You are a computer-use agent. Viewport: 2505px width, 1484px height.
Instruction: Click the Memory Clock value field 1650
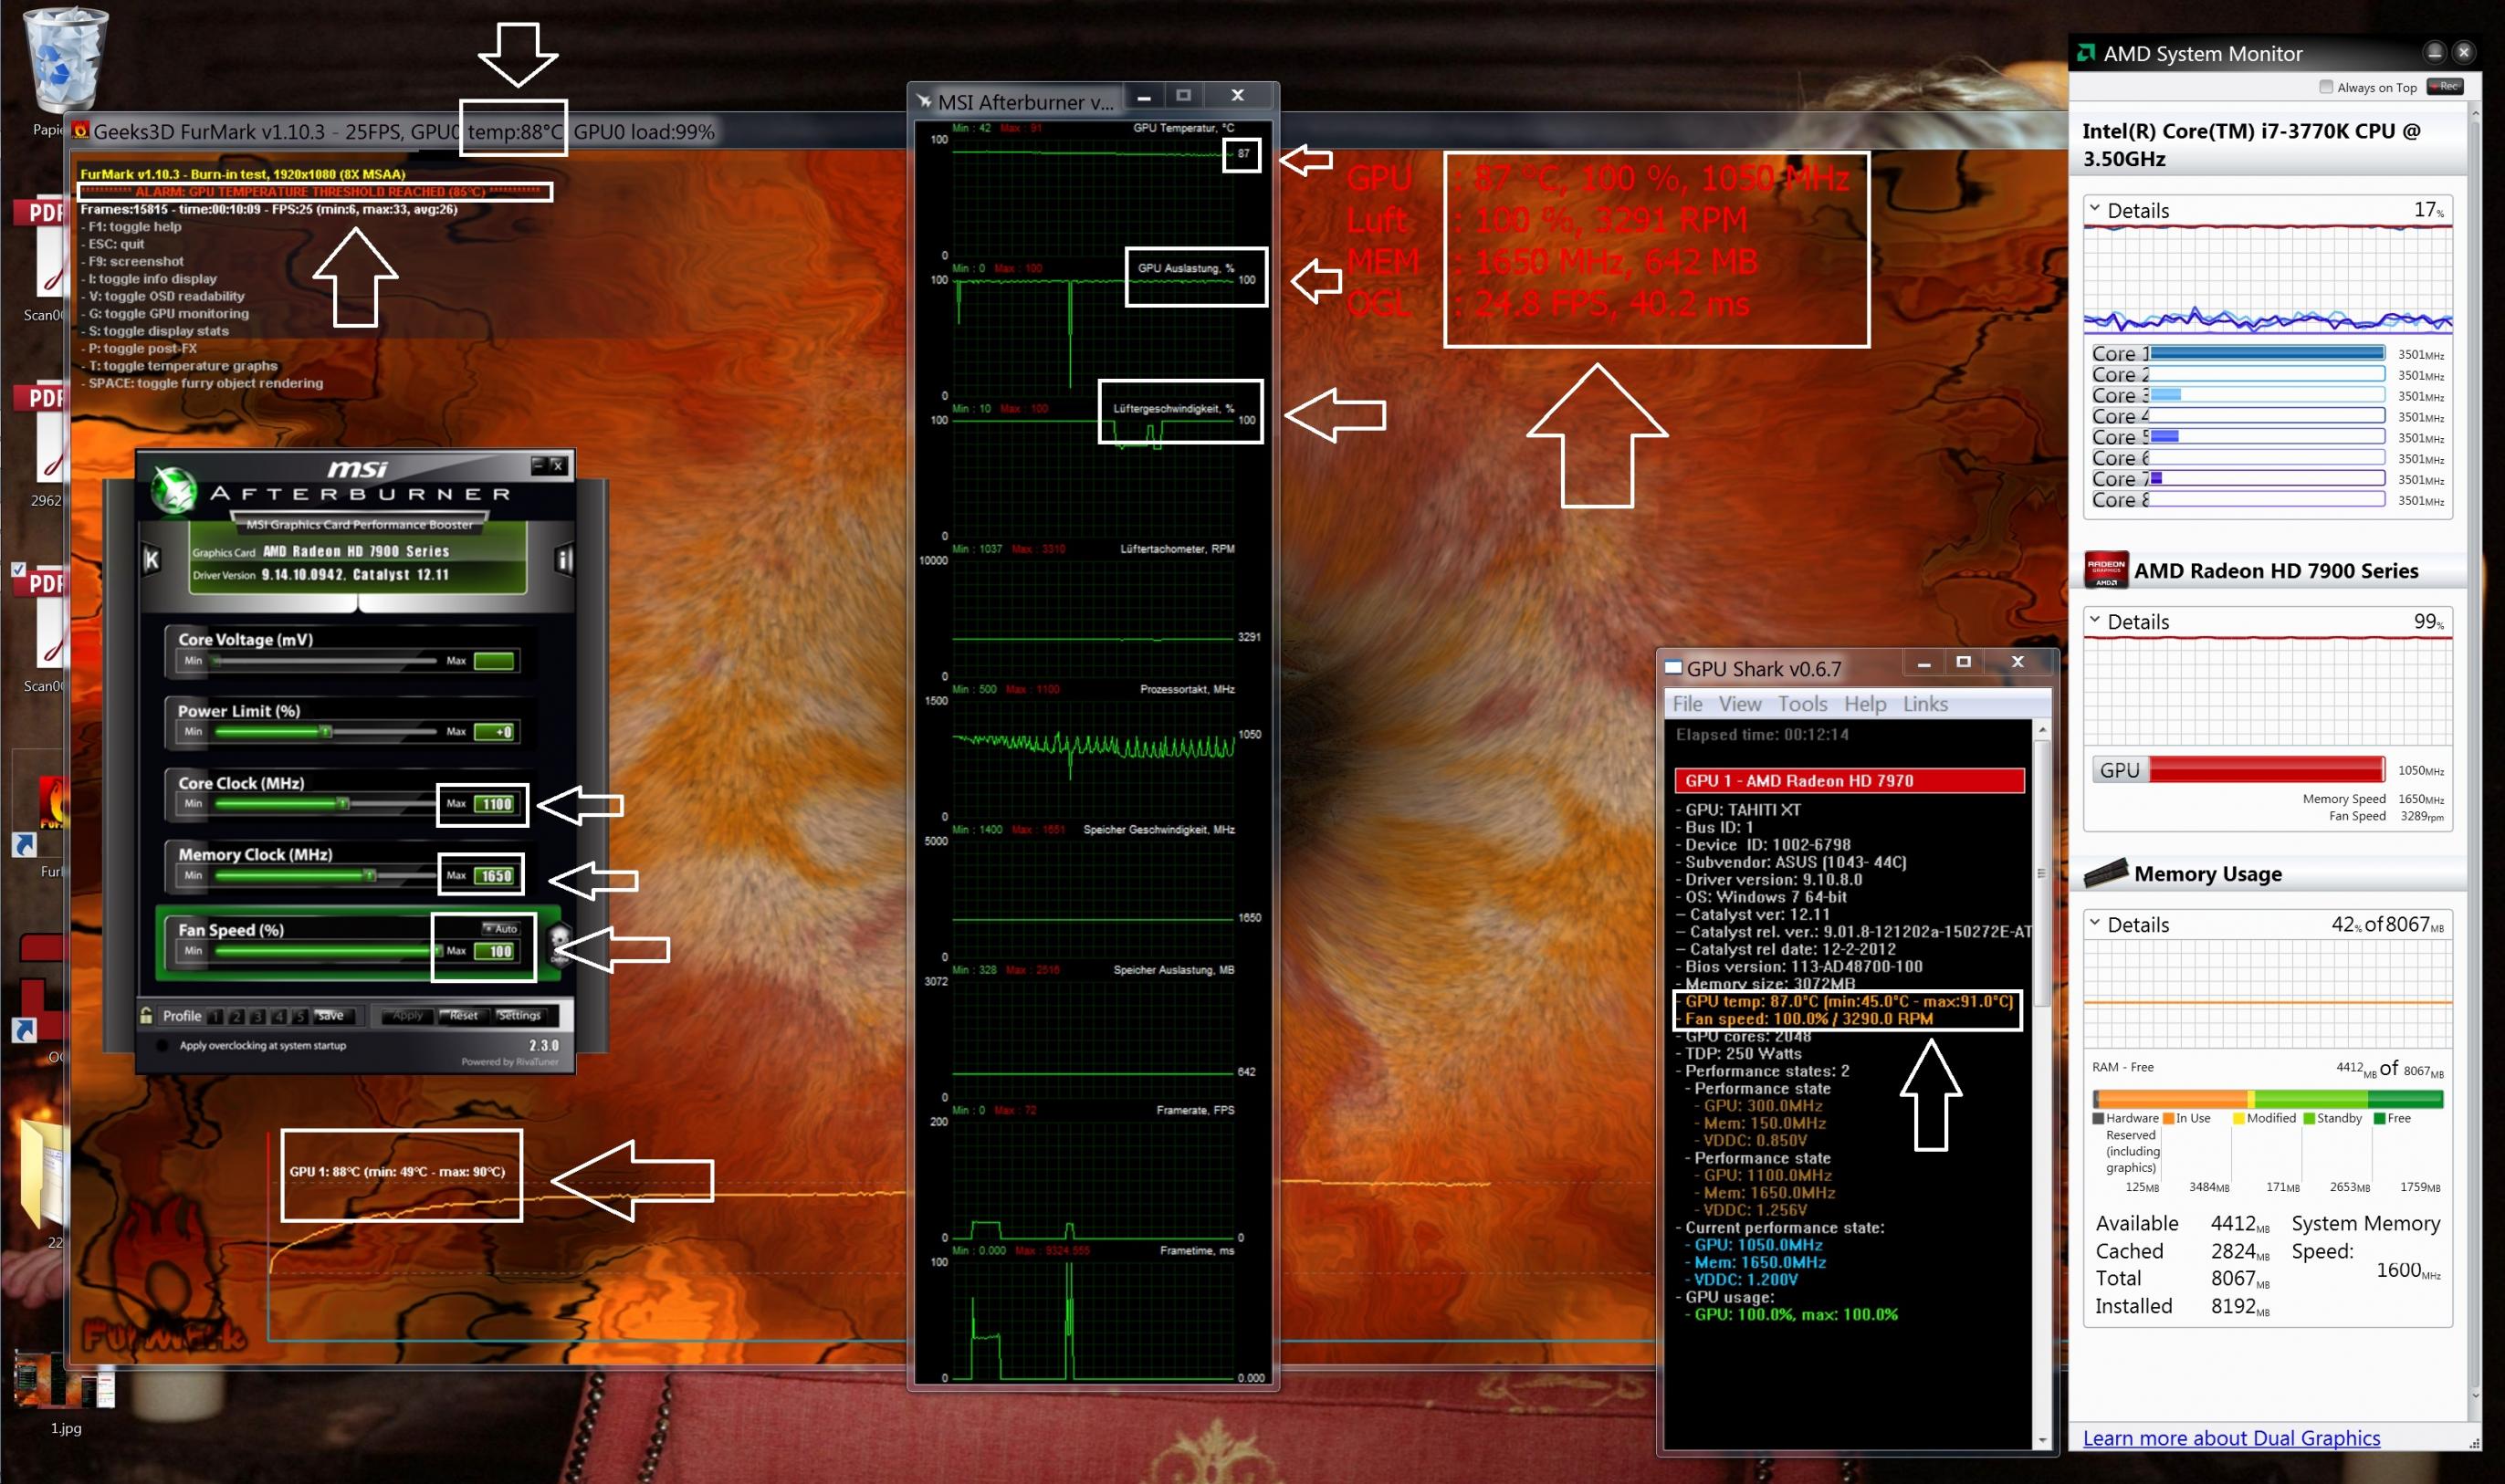496,876
